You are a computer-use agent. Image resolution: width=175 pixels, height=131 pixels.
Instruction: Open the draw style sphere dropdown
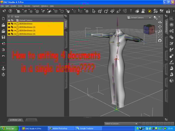coord(155,17)
